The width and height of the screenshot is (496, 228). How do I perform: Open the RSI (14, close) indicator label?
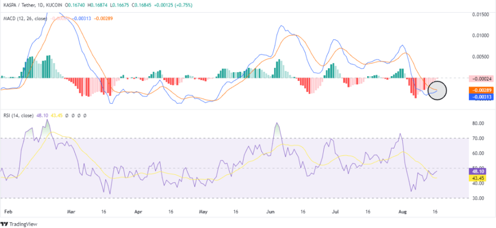pyautogui.click(x=18, y=116)
